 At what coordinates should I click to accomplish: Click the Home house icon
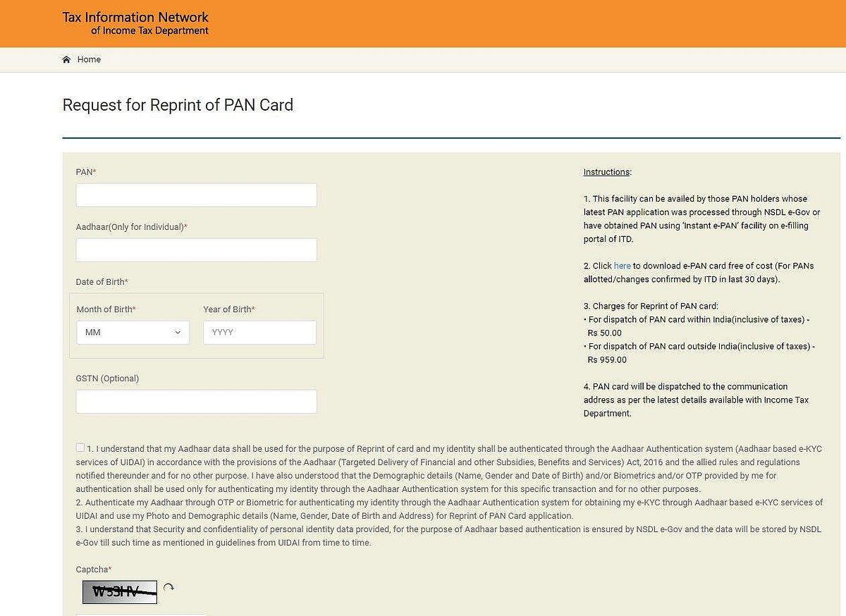[x=66, y=60]
